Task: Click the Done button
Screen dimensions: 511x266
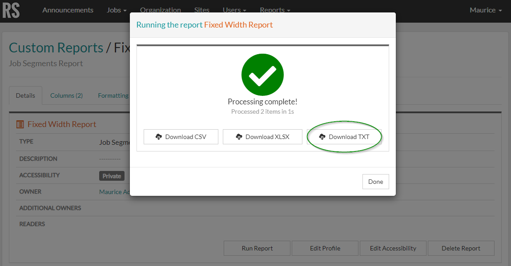Action: (x=375, y=181)
